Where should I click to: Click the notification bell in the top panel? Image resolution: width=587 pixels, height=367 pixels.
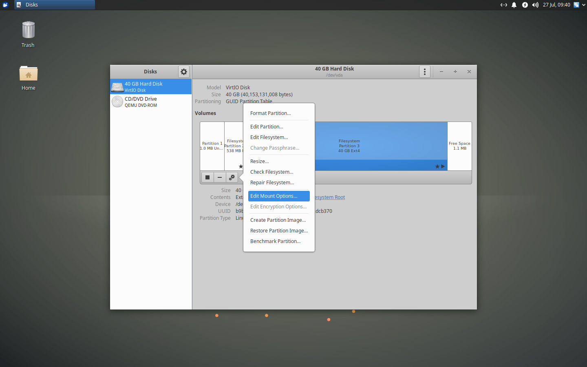[x=514, y=5]
